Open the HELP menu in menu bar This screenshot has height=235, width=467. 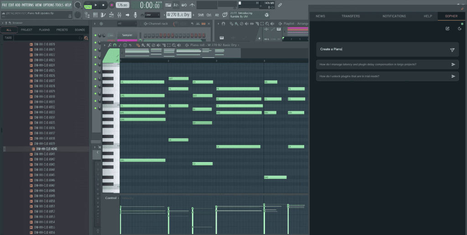click(x=68, y=5)
